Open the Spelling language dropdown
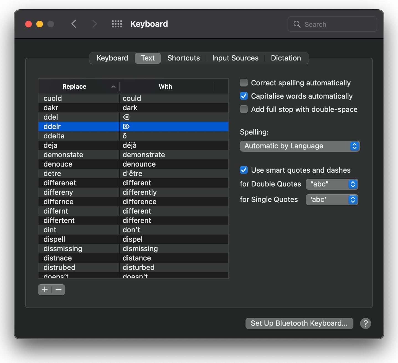The image size is (398, 363). click(x=300, y=146)
